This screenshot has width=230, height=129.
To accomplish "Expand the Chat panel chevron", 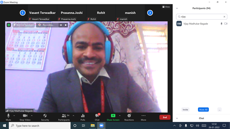I will 177,118.
